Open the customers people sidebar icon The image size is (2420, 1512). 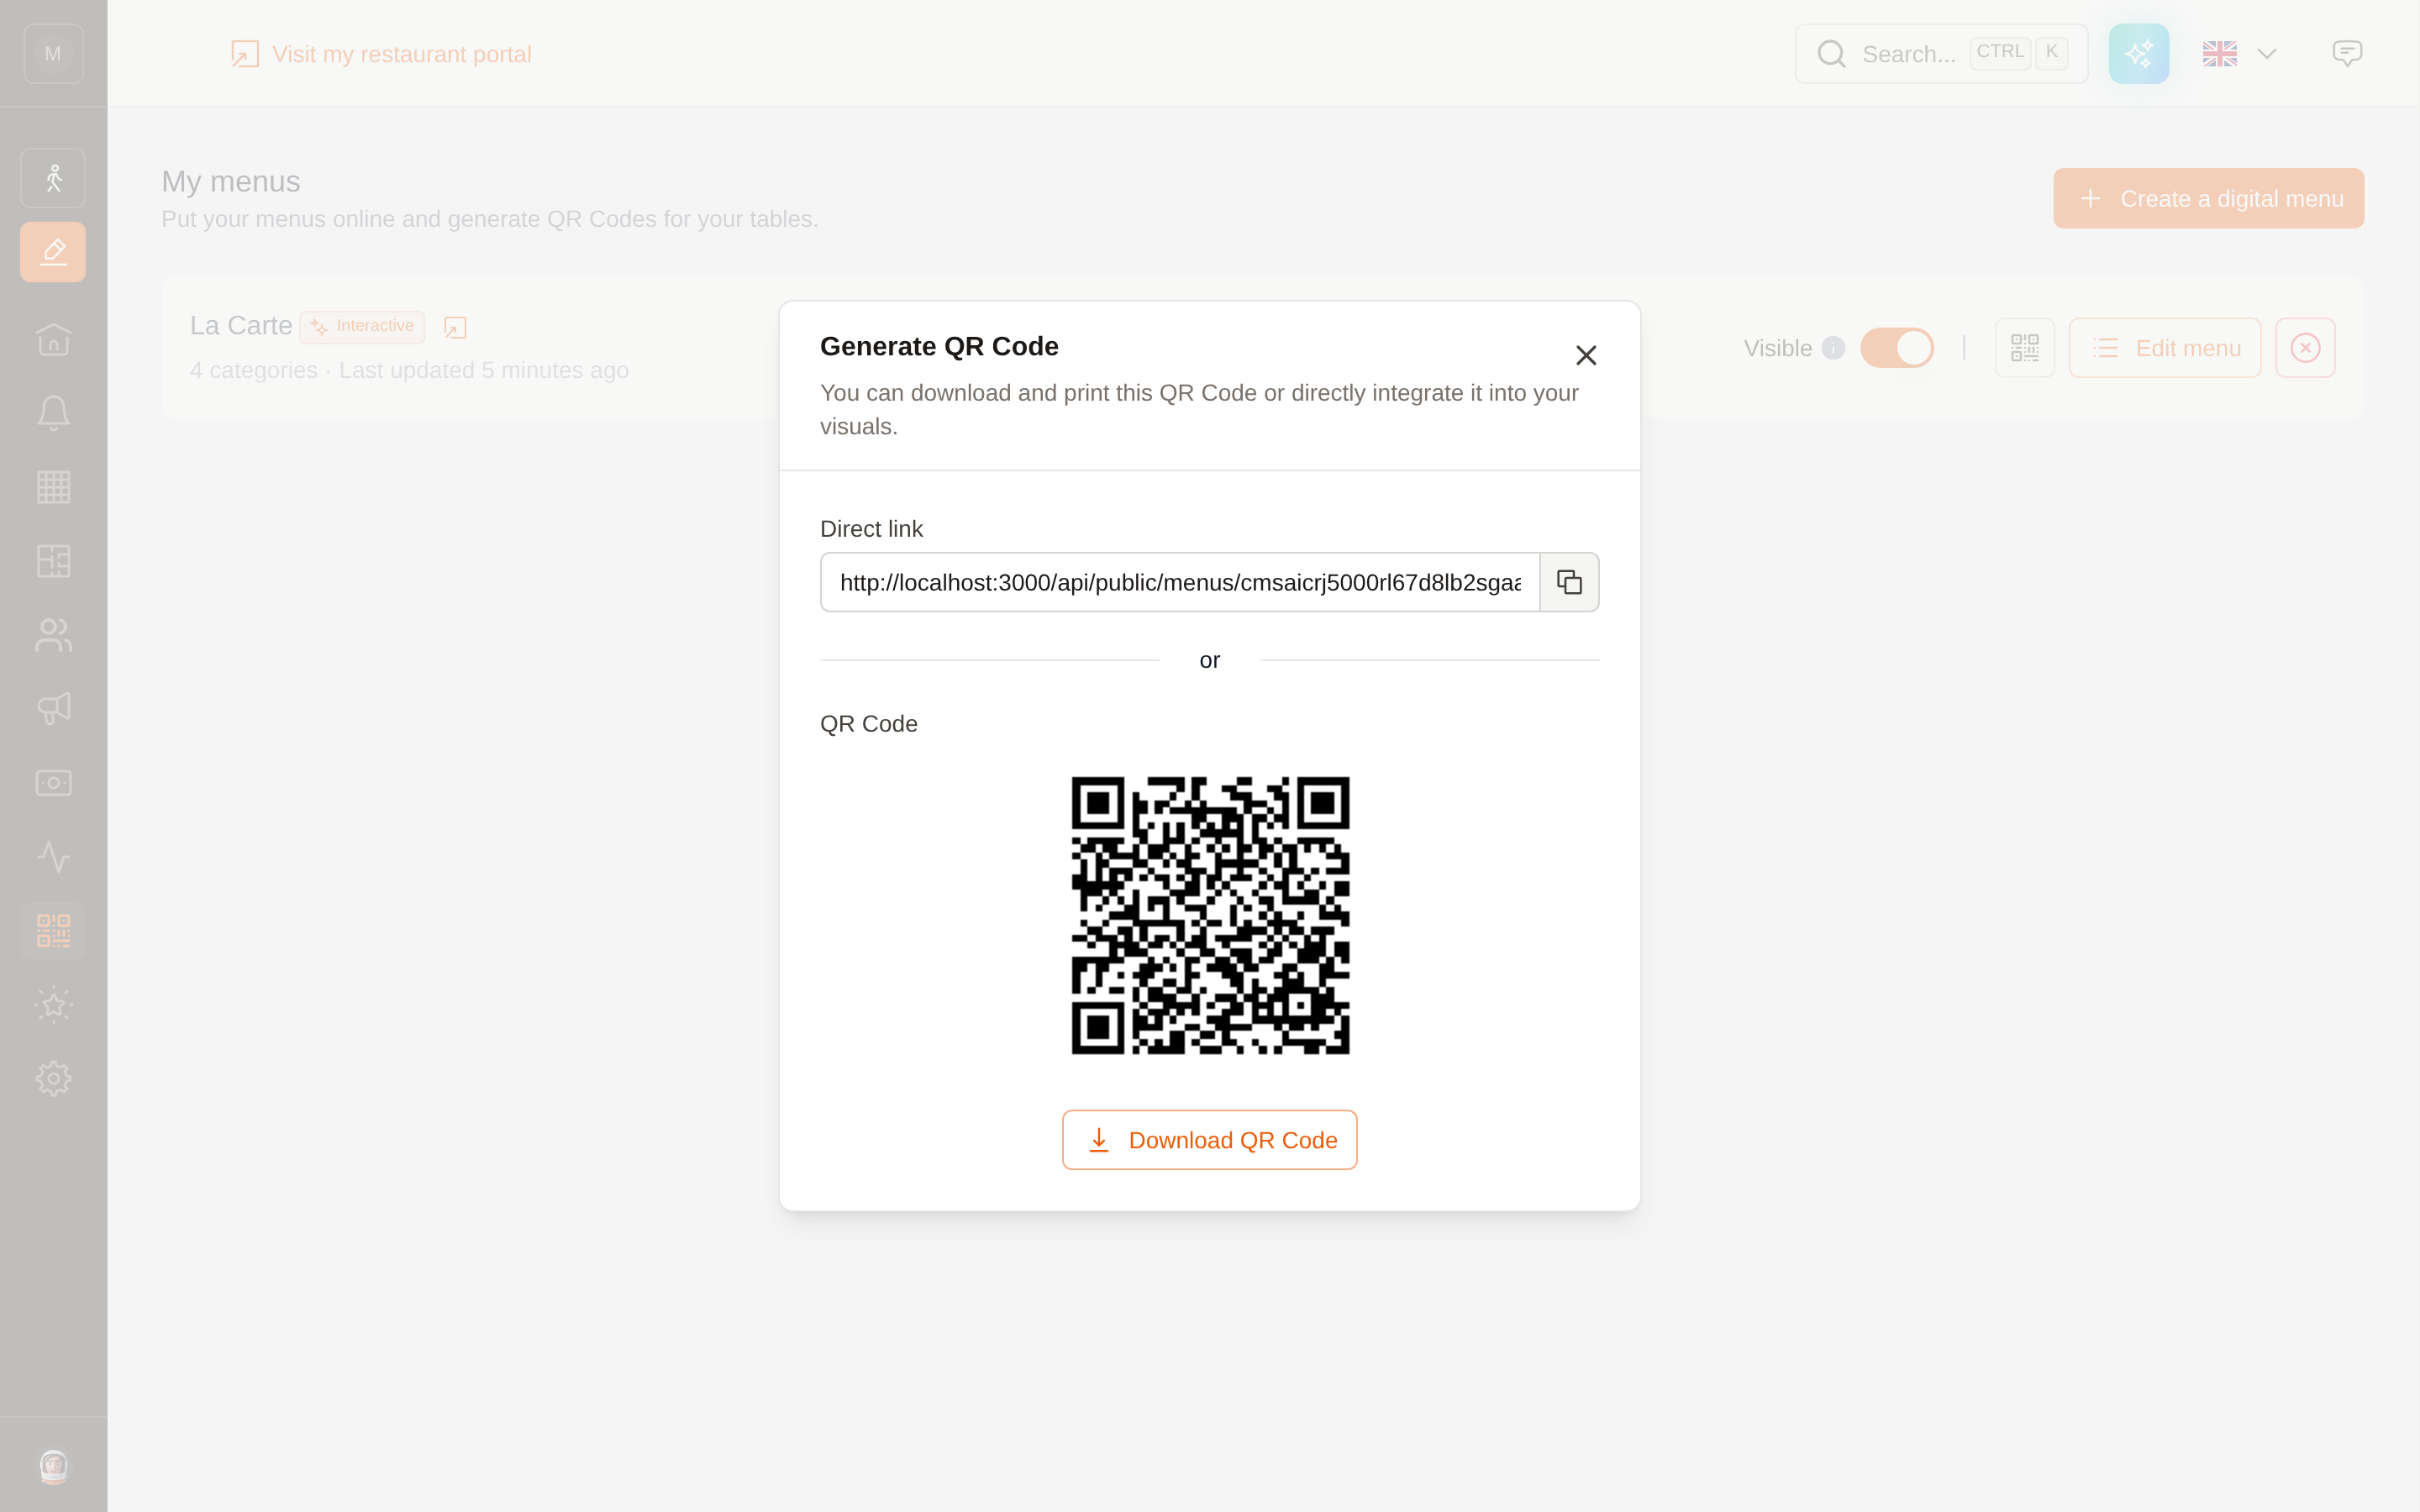tap(53, 635)
